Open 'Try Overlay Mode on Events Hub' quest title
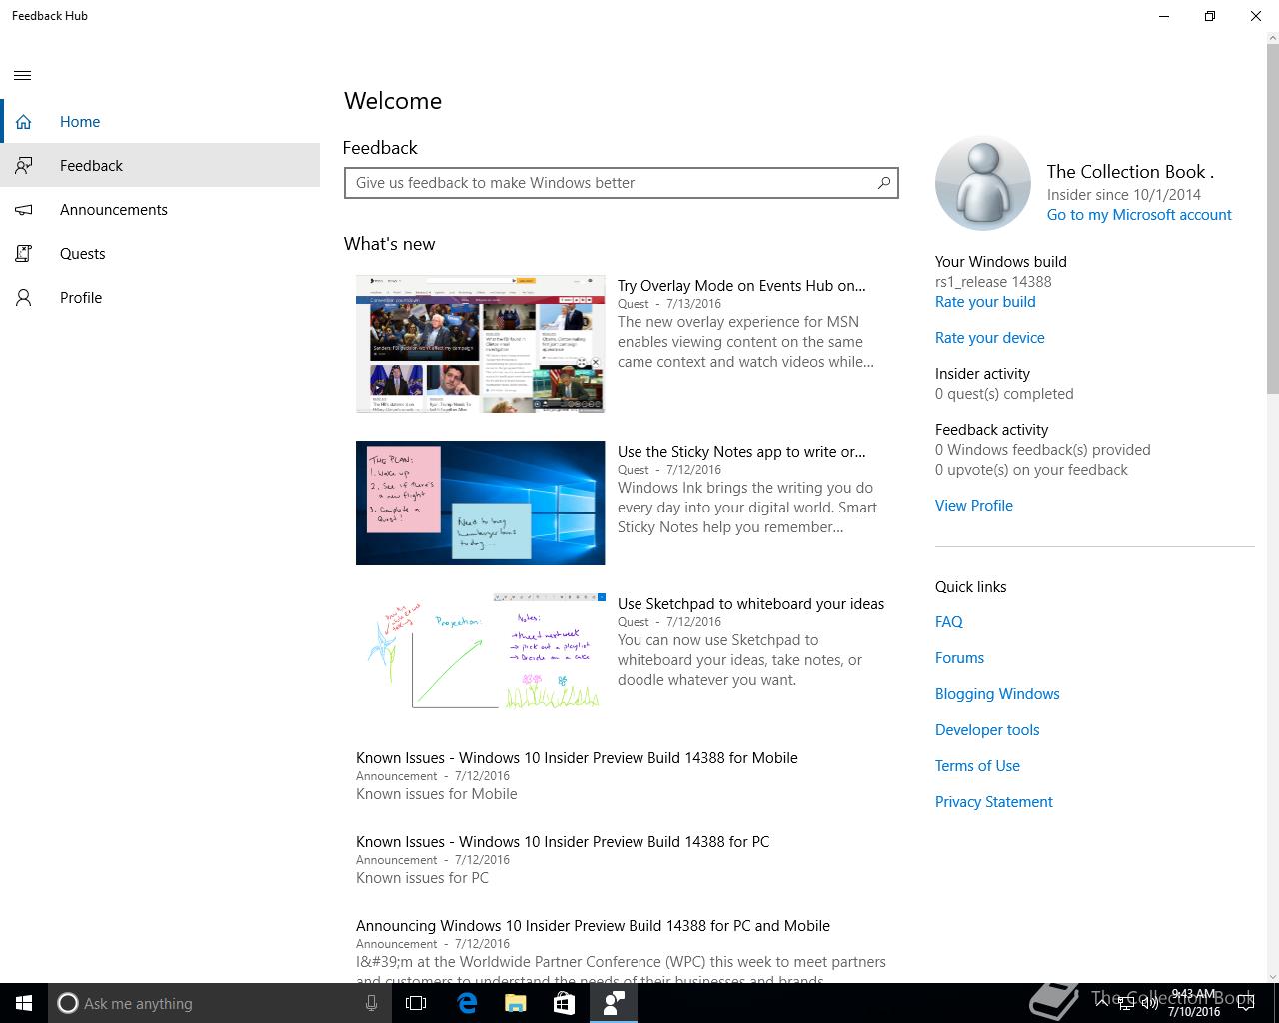This screenshot has height=1023, width=1279. 741,286
